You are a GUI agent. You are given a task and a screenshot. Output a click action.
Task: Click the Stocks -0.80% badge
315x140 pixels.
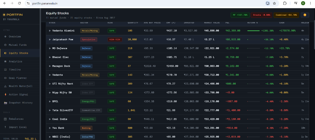(261, 15)
